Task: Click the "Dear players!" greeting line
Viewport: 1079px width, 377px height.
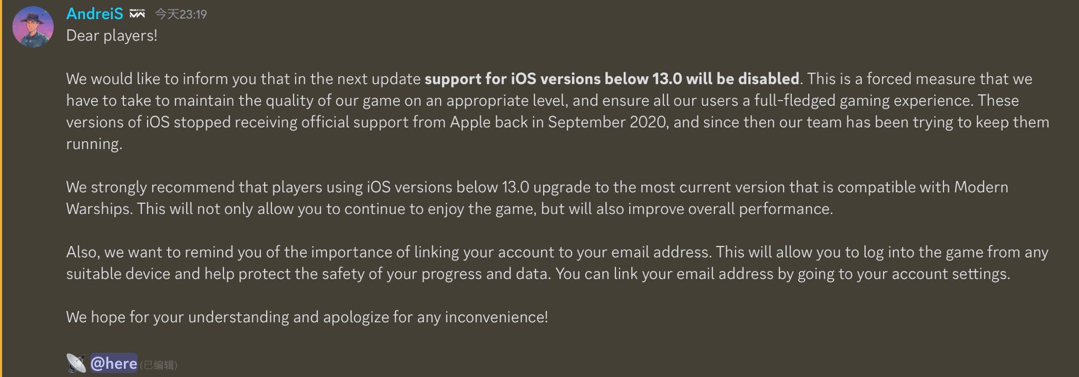Action: [112, 36]
